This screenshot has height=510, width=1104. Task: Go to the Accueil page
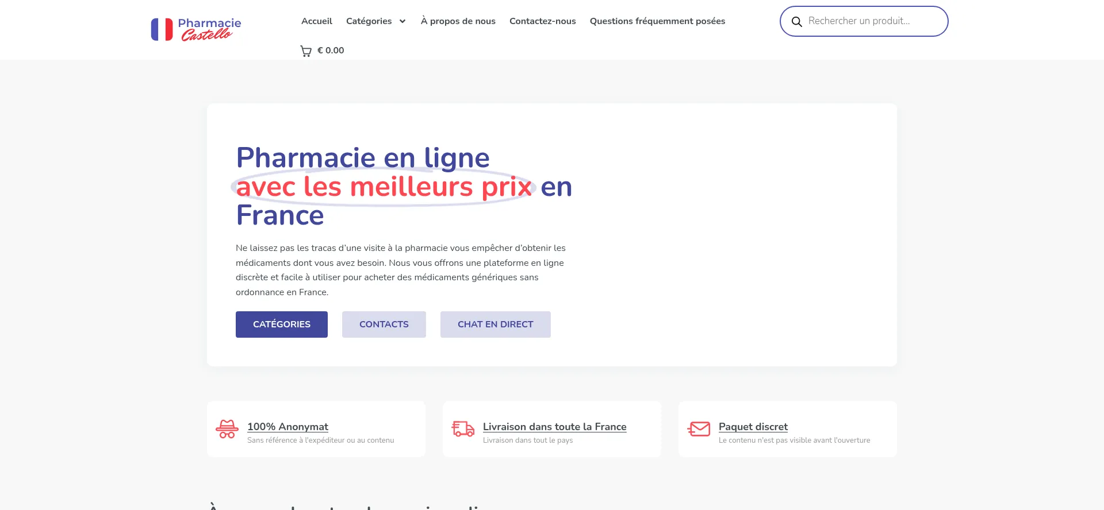[317, 21]
